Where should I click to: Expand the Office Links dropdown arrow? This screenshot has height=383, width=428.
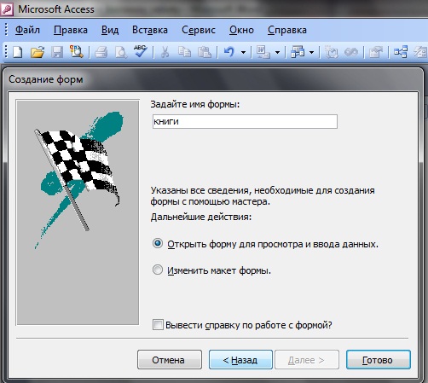coord(277,53)
